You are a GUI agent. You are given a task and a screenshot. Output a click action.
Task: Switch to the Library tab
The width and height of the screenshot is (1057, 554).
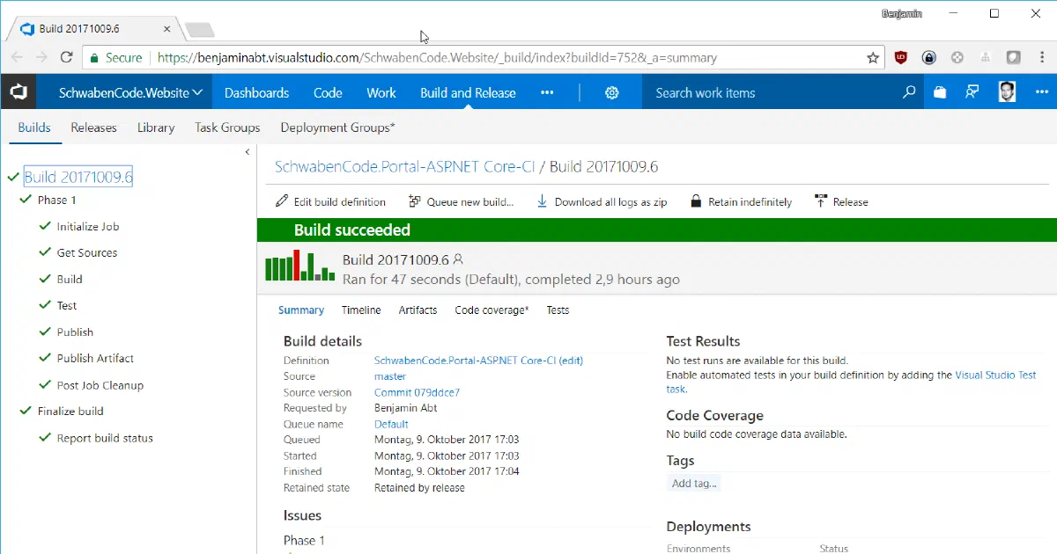pos(156,128)
